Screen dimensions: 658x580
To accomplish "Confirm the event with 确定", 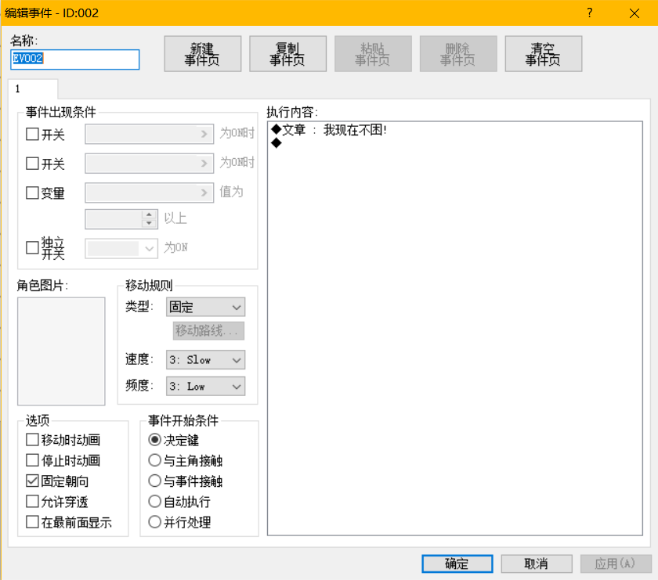I will click(457, 564).
